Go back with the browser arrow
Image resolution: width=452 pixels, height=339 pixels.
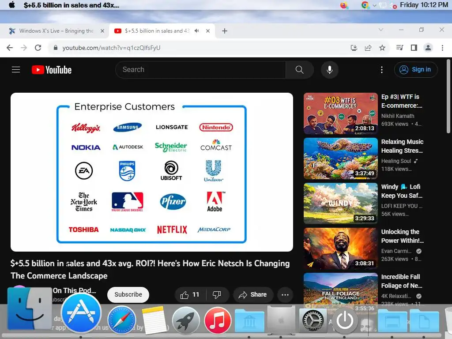pyautogui.click(x=10, y=48)
